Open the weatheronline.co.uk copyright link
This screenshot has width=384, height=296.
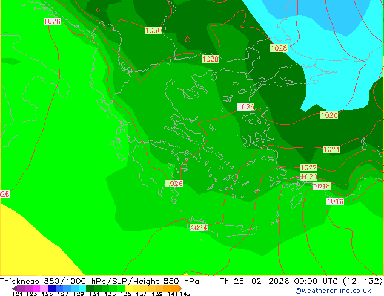[x=333, y=291]
